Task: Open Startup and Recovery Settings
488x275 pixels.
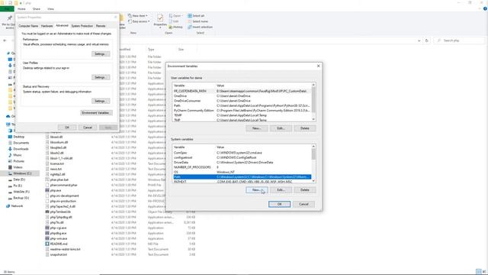Action: [x=100, y=101]
